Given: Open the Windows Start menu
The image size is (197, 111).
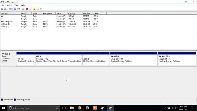Looking at the screenshot, I should 4,108.
